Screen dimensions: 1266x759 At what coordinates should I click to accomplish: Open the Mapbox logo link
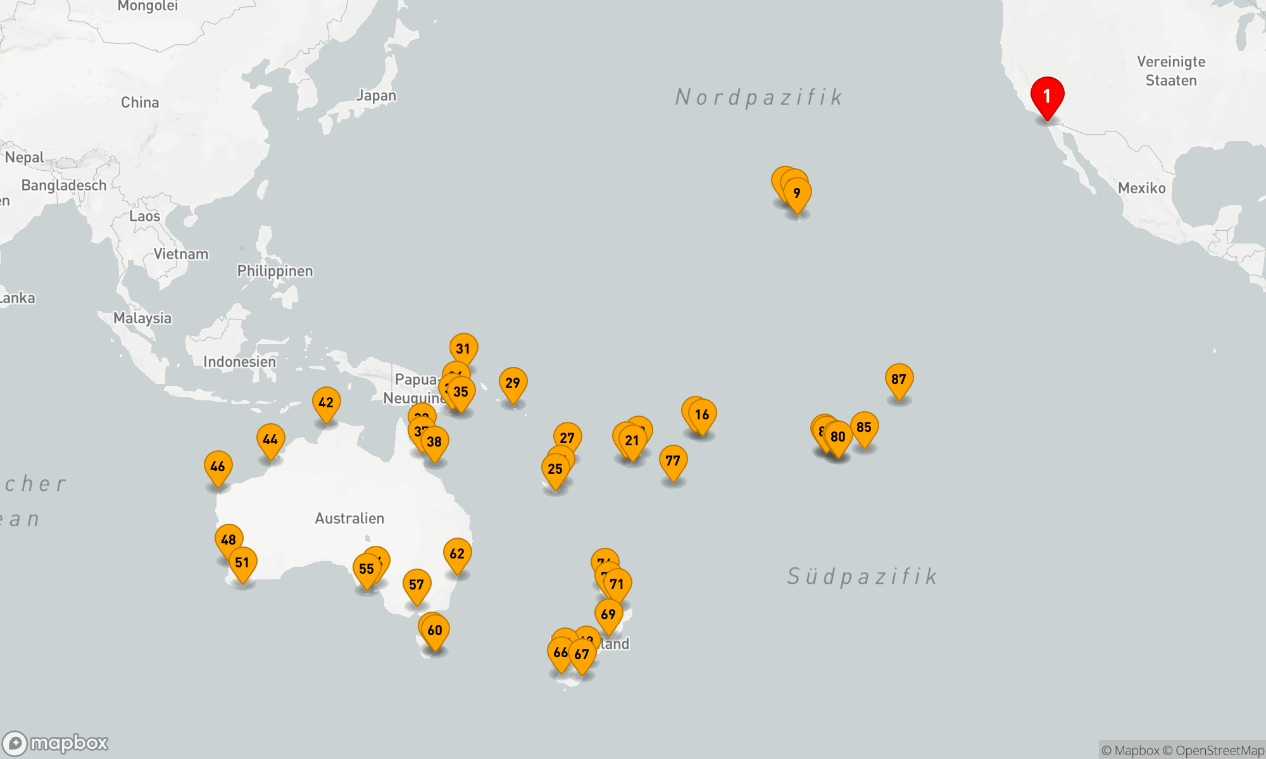click(56, 743)
